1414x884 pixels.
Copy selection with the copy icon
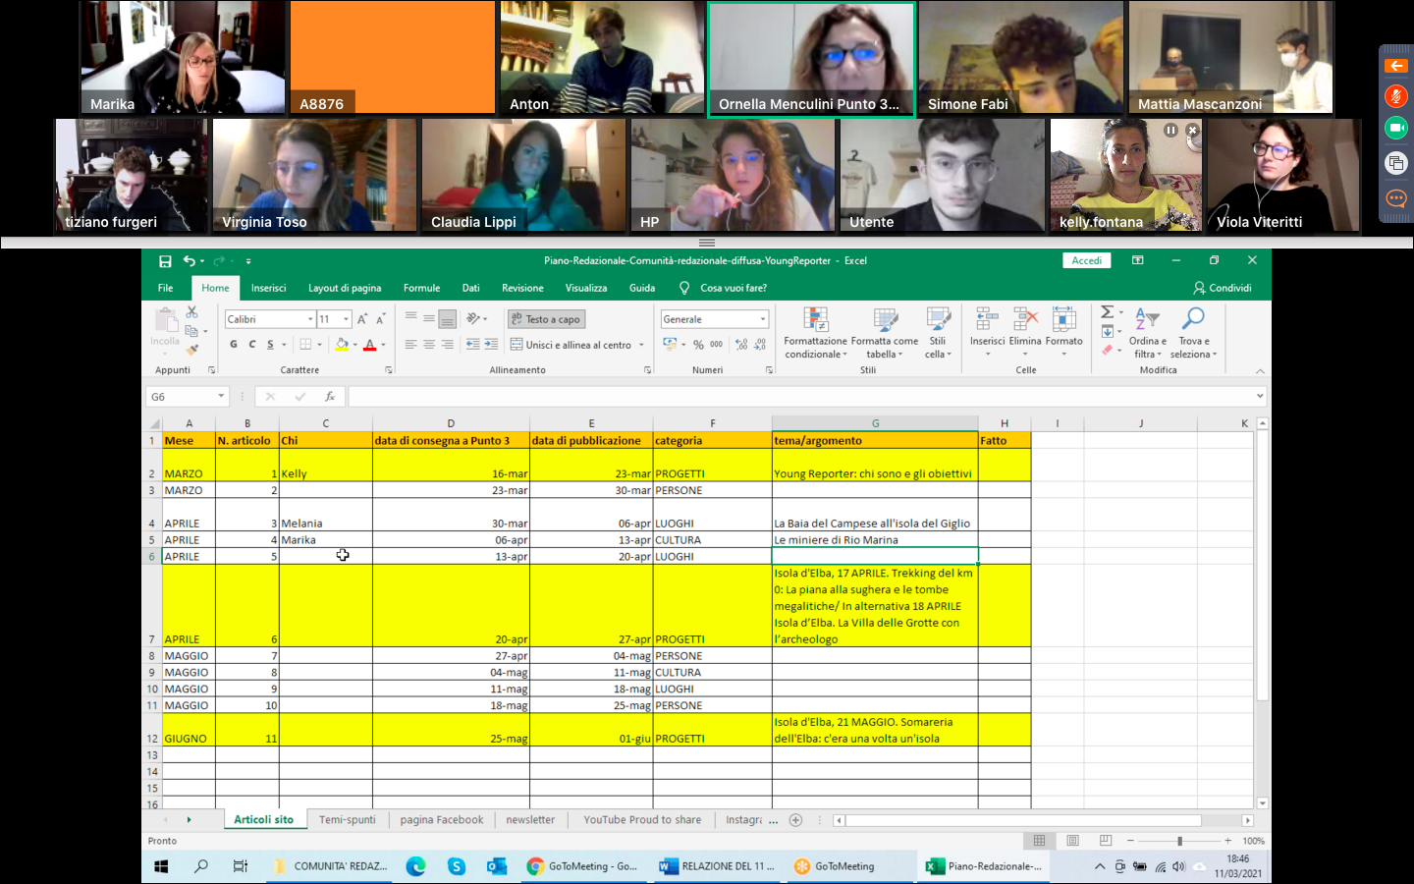tap(191, 331)
